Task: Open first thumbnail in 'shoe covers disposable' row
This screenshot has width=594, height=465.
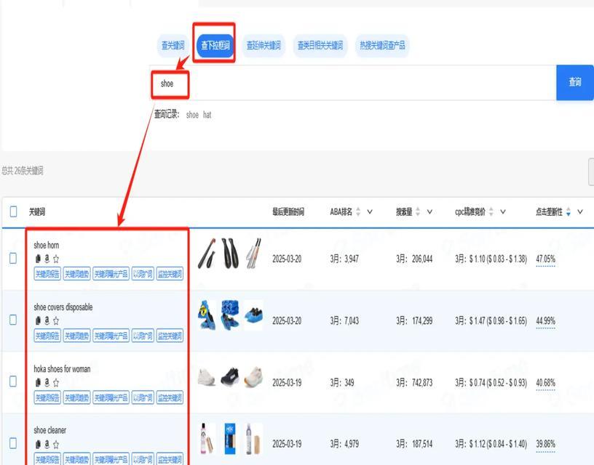Action: coord(207,315)
